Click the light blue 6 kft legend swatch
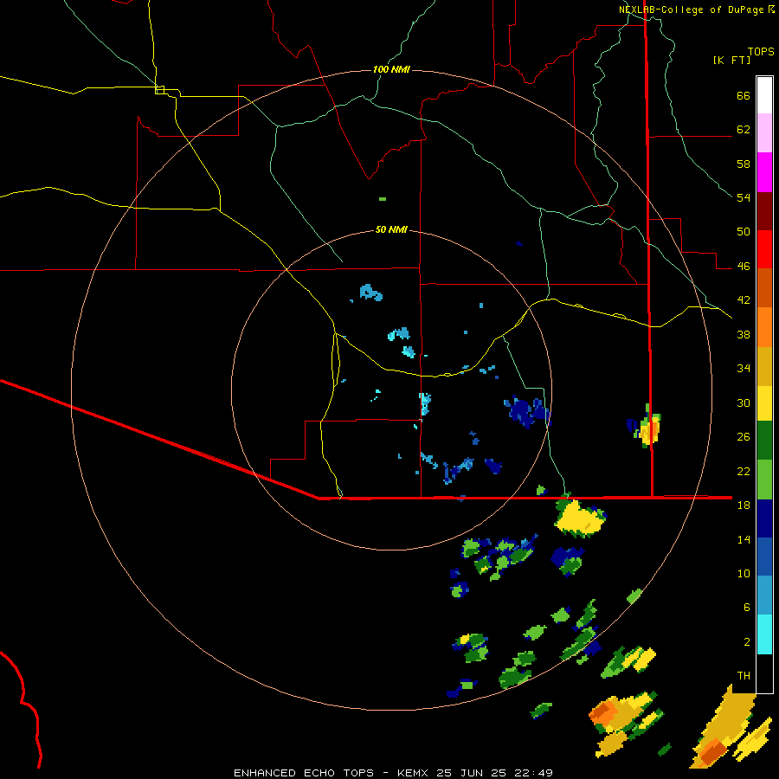779x779 pixels. pyautogui.click(x=764, y=596)
